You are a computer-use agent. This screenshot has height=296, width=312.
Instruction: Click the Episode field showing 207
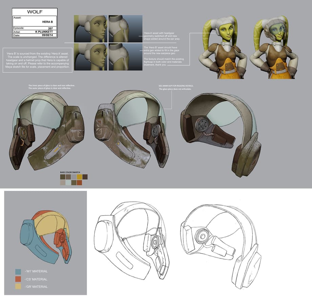(50, 28)
